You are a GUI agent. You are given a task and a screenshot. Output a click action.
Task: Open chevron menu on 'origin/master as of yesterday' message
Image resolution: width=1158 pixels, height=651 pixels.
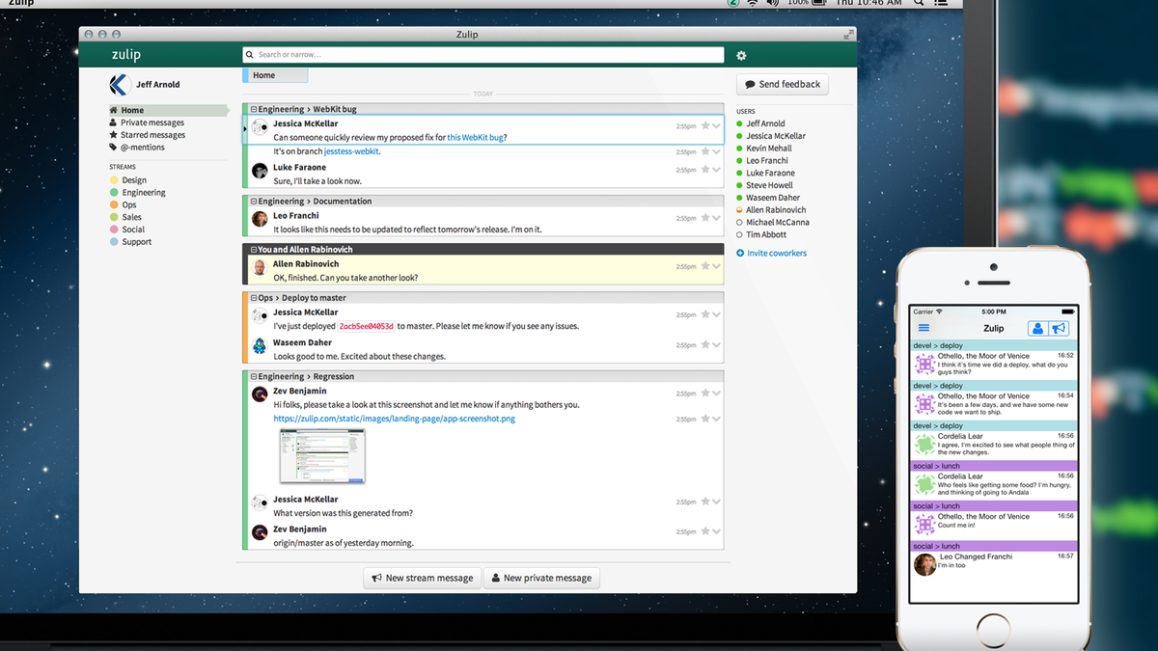pyautogui.click(x=717, y=532)
